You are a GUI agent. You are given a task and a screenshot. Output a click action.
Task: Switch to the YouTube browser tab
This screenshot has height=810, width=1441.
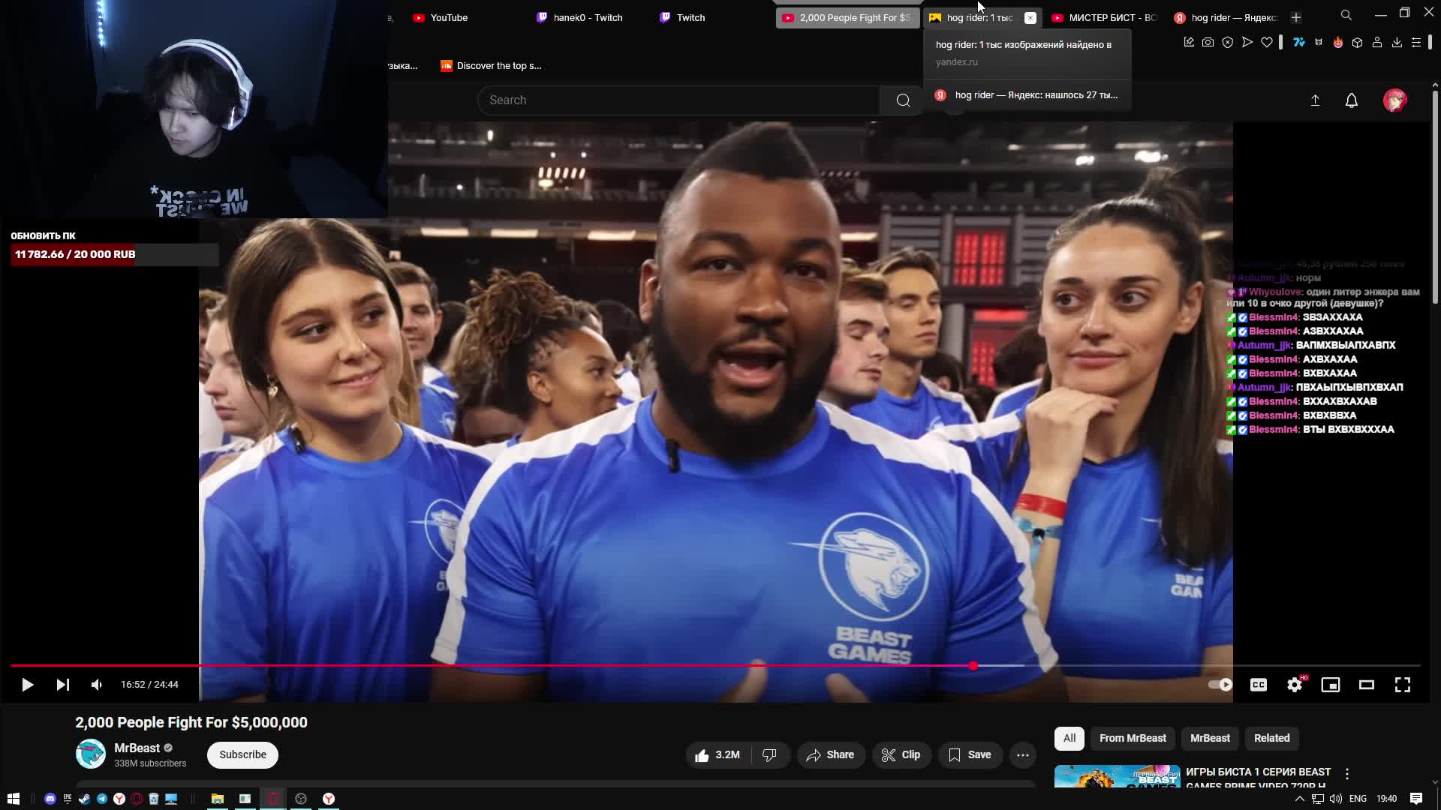pyautogui.click(x=449, y=18)
